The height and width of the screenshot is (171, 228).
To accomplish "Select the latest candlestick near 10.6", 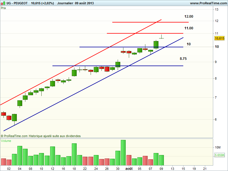I will click(x=162, y=37).
